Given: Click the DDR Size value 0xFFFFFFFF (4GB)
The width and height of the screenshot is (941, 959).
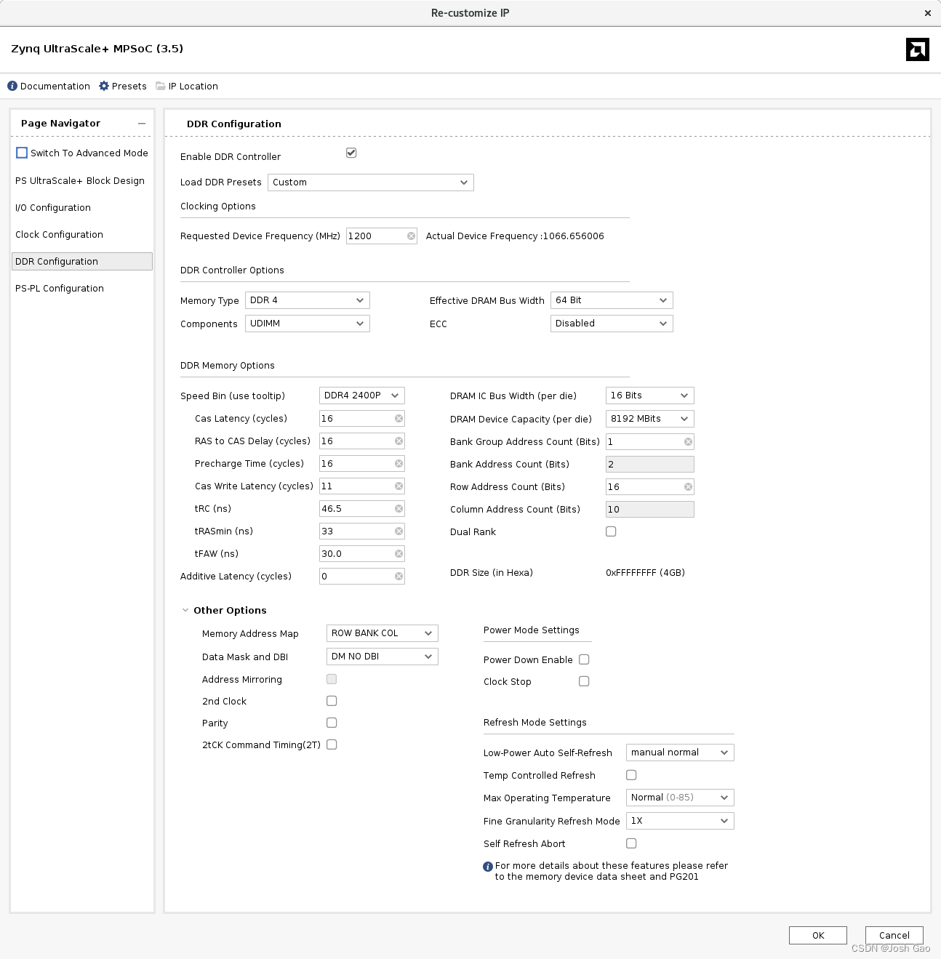Looking at the screenshot, I should click(x=645, y=573).
